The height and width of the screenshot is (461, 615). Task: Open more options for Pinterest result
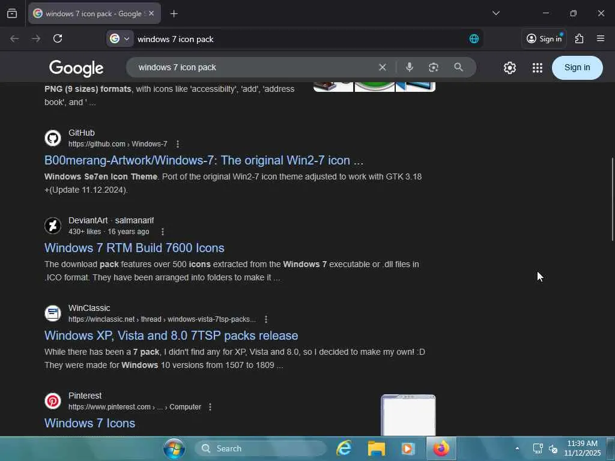point(210,407)
